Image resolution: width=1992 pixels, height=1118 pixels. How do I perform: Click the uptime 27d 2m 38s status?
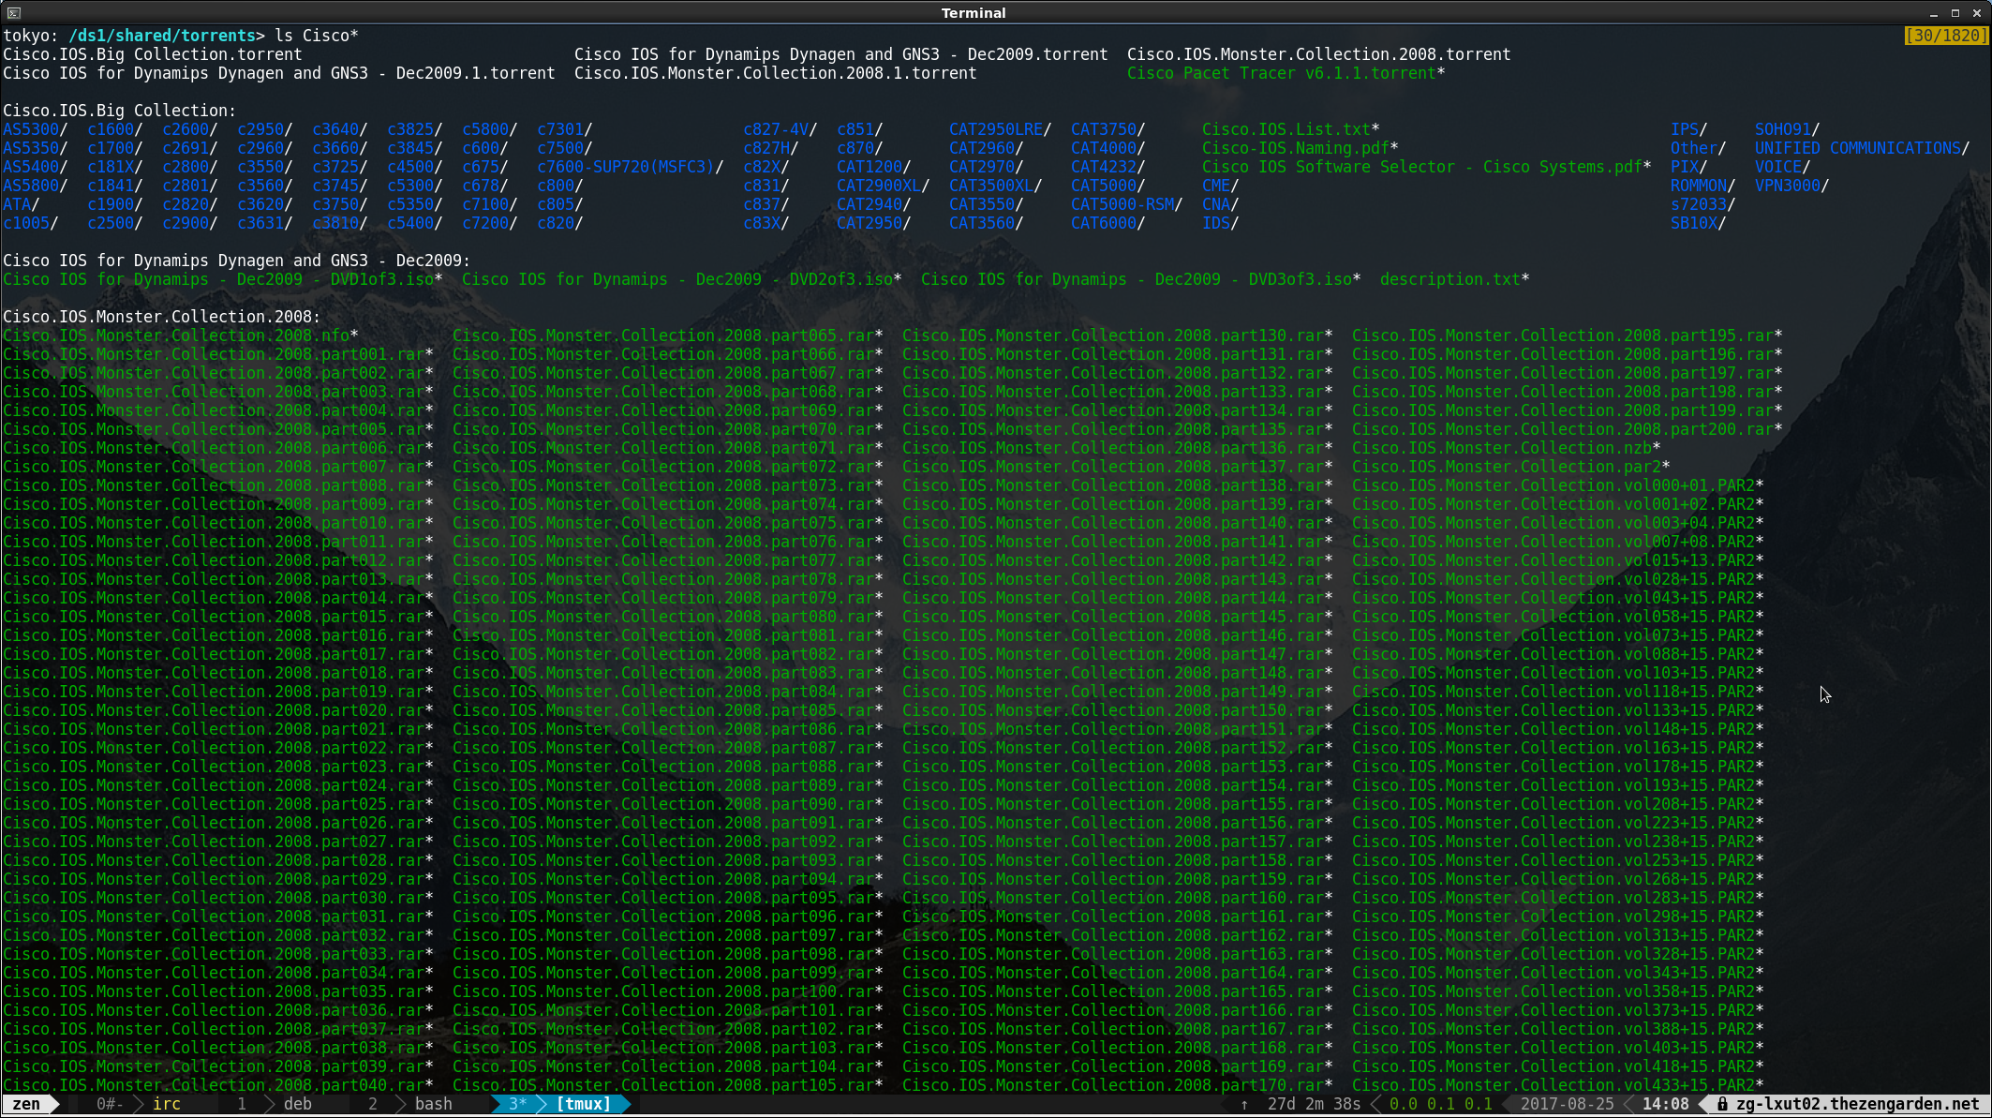coord(1314,1104)
